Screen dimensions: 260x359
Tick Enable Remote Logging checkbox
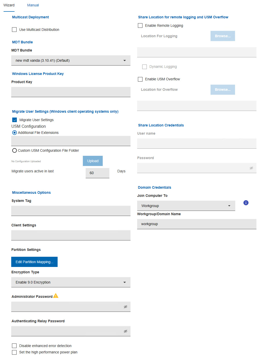click(x=140, y=25)
